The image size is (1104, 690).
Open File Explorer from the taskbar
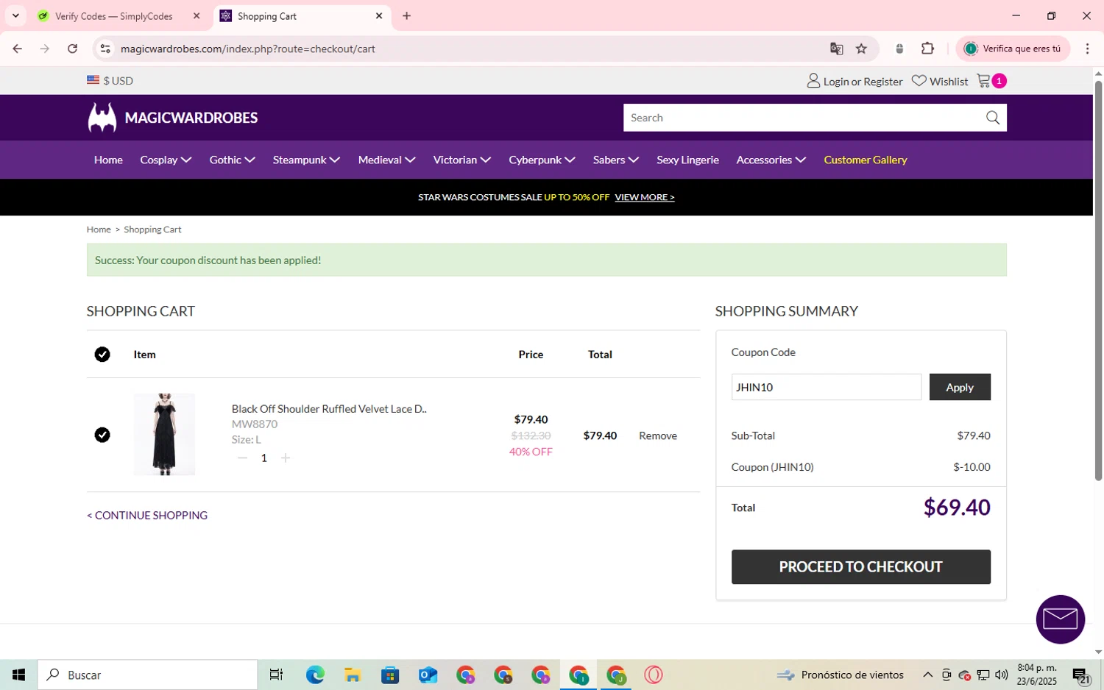(x=353, y=675)
